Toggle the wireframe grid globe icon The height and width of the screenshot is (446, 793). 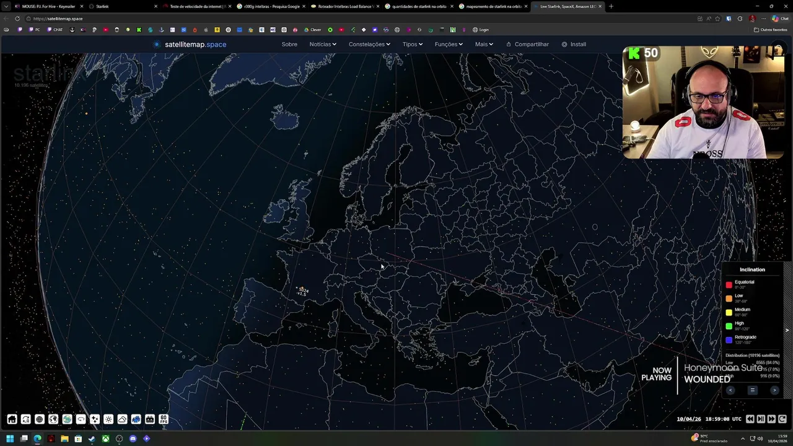[40, 419]
